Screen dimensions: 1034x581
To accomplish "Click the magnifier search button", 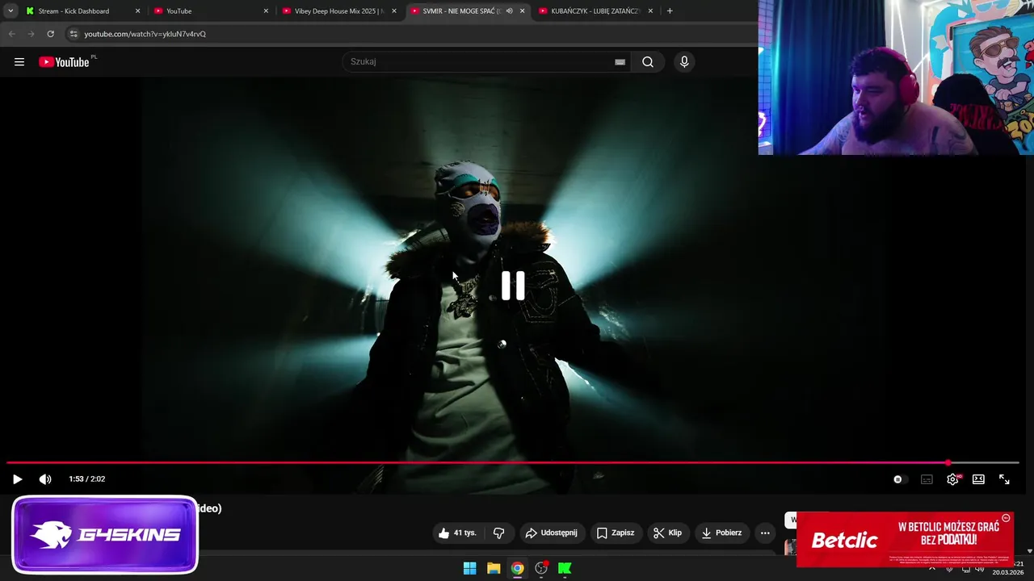I will (648, 62).
